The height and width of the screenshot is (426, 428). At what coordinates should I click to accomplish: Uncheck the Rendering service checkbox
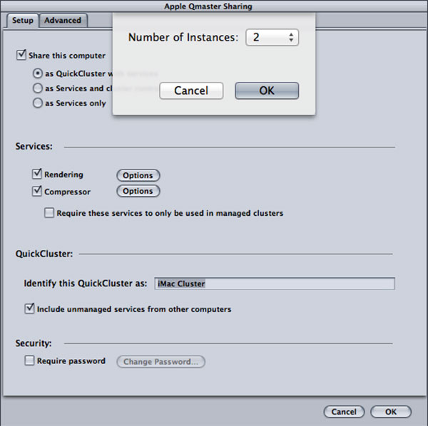(37, 174)
